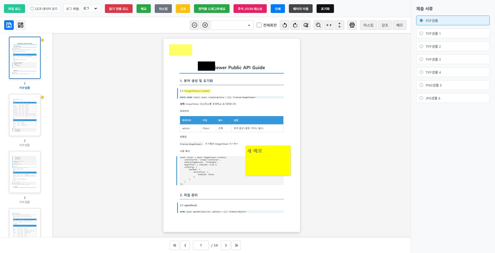Click the 2.1 openDoc() heading
The width and height of the screenshot is (495, 253).
188,205
